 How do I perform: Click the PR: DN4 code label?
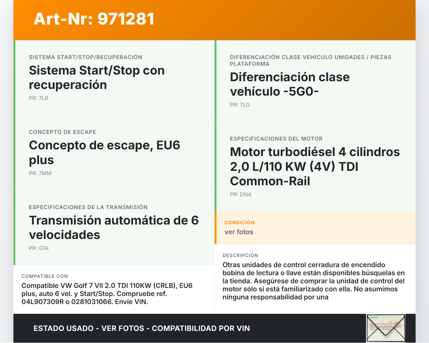(x=240, y=195)
